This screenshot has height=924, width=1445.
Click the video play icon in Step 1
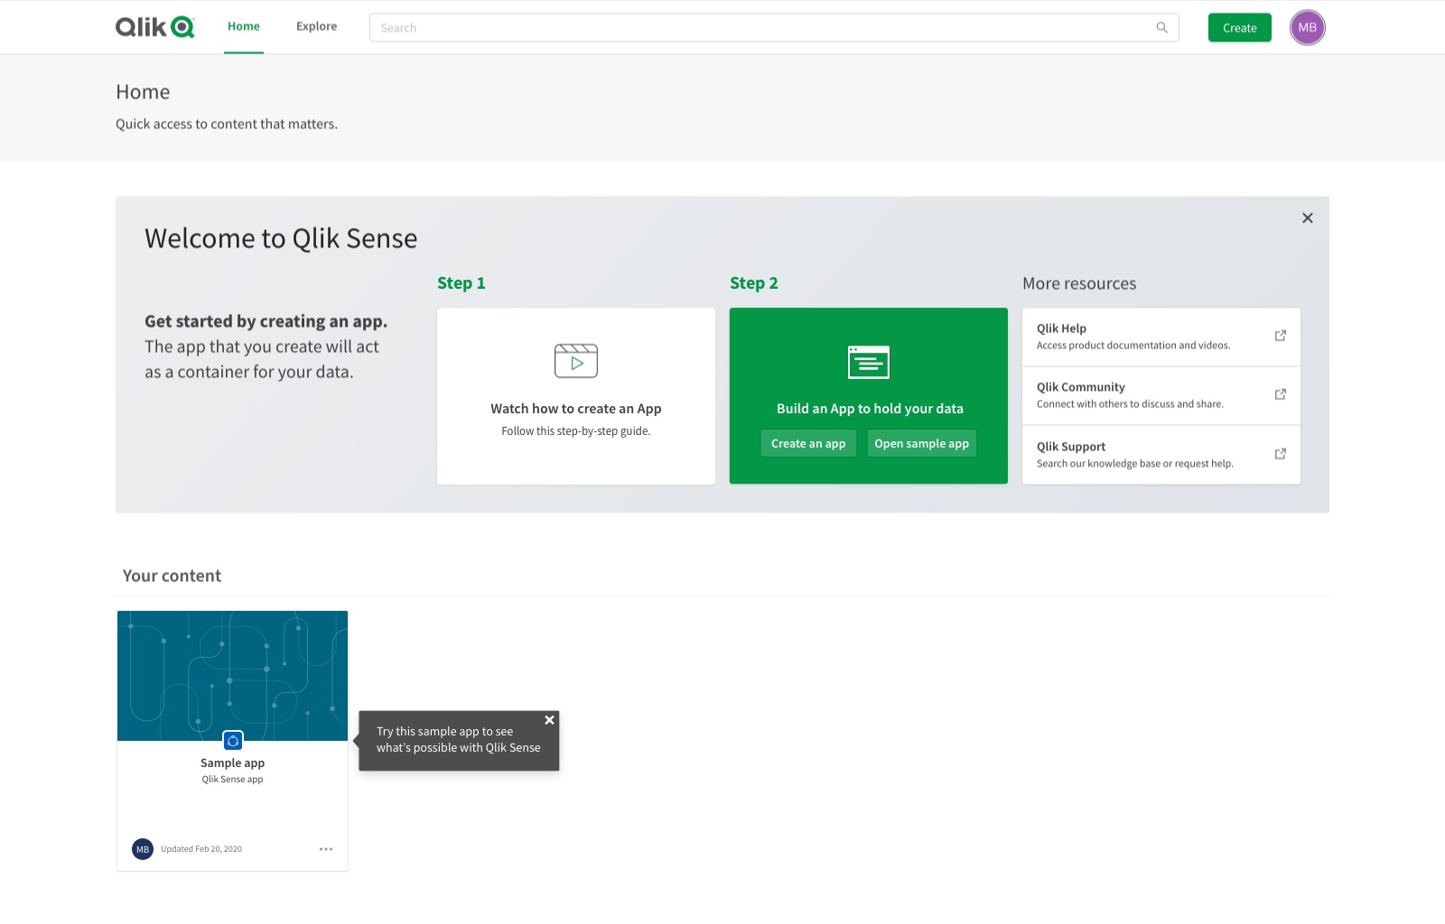[x=576, y=361]
